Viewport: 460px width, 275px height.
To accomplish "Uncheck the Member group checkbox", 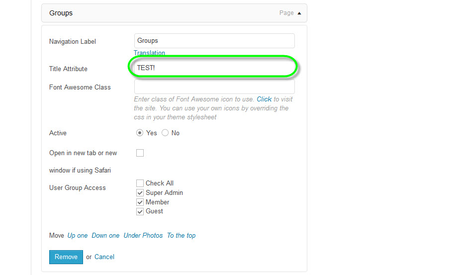I will tap(140, 202).
